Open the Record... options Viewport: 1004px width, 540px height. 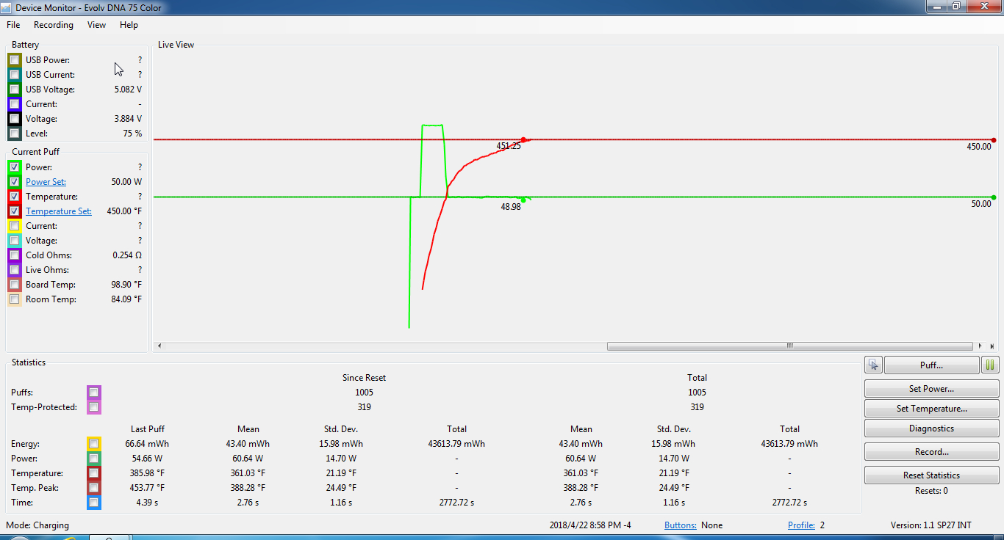point(931,452)
